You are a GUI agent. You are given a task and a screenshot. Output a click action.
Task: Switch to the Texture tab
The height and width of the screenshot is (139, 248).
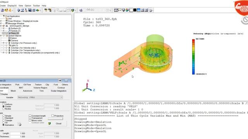pos(38,85)
